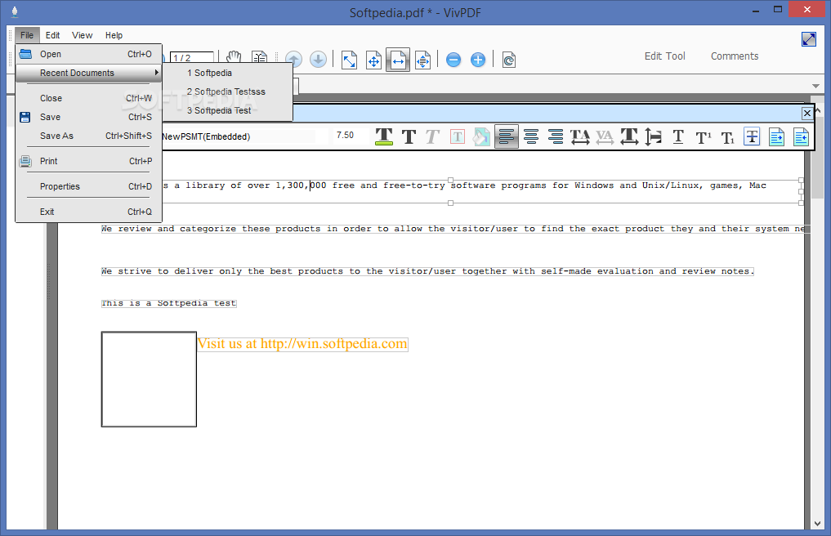Choose Open from File menu
The image size is (831, 536).
[x=88, y=54]
